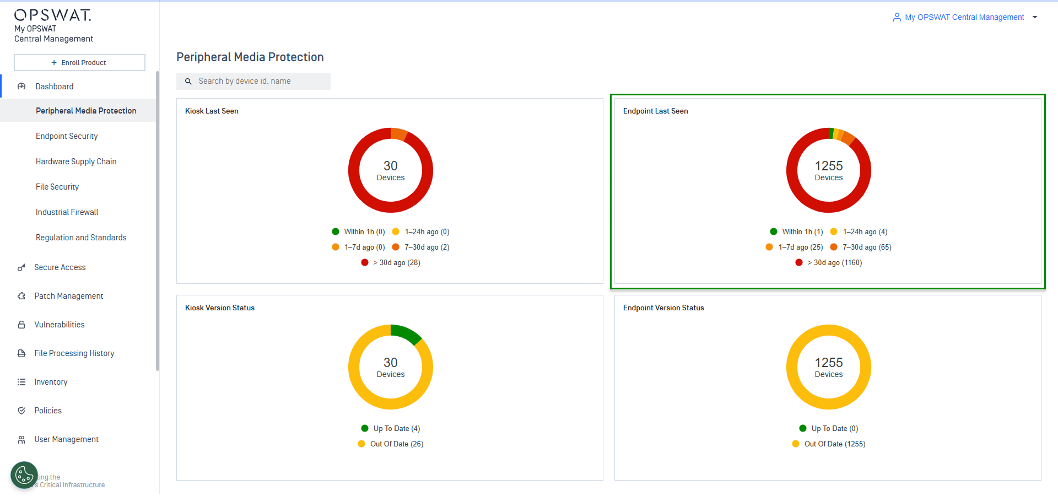Screen dimensions: 1058x501
Task: Click the Patch Management icon
Action: [21, 296]
